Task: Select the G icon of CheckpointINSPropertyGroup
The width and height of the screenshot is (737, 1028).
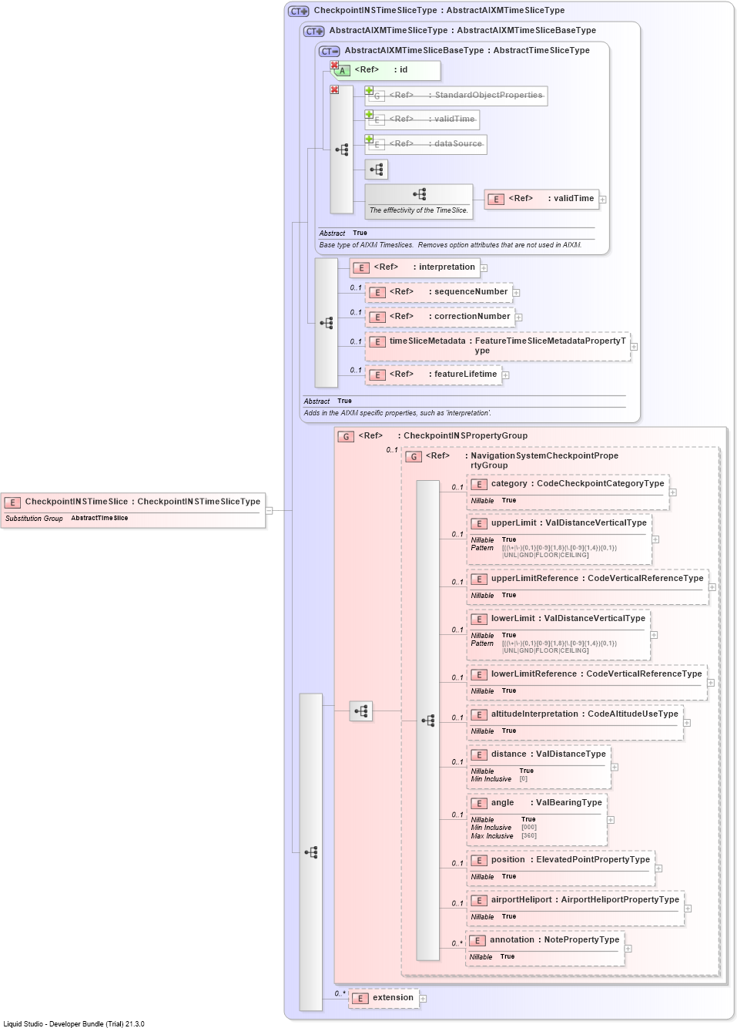Action: coord(347,437)
